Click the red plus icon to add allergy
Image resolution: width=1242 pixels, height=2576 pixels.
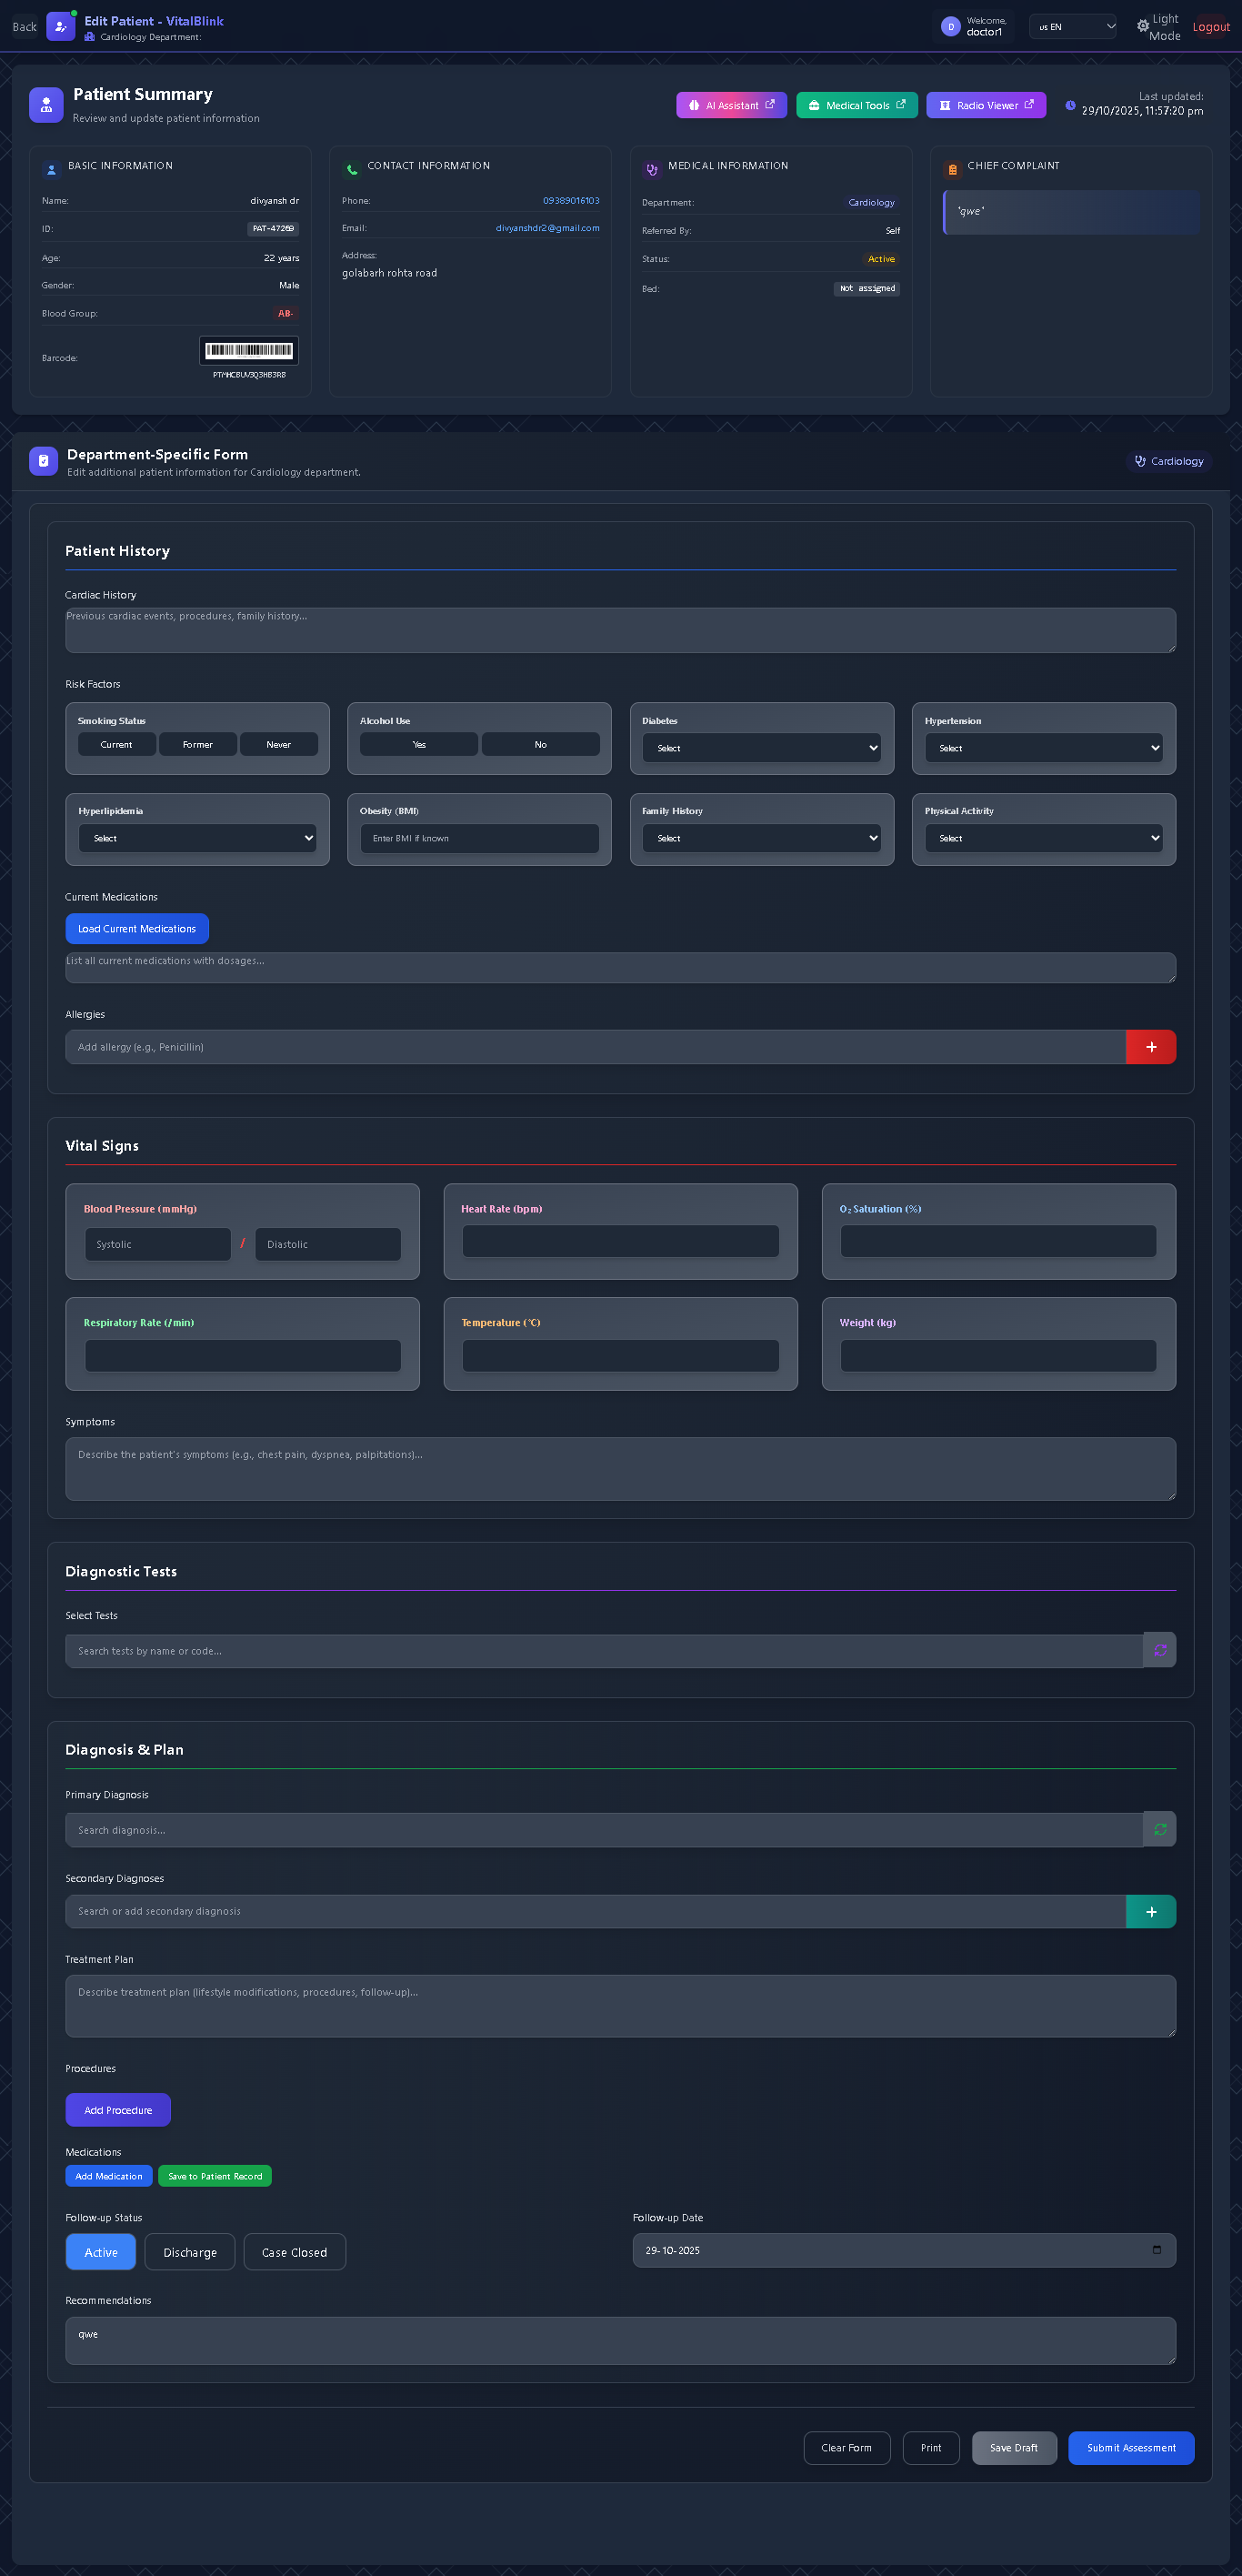1150,1047
